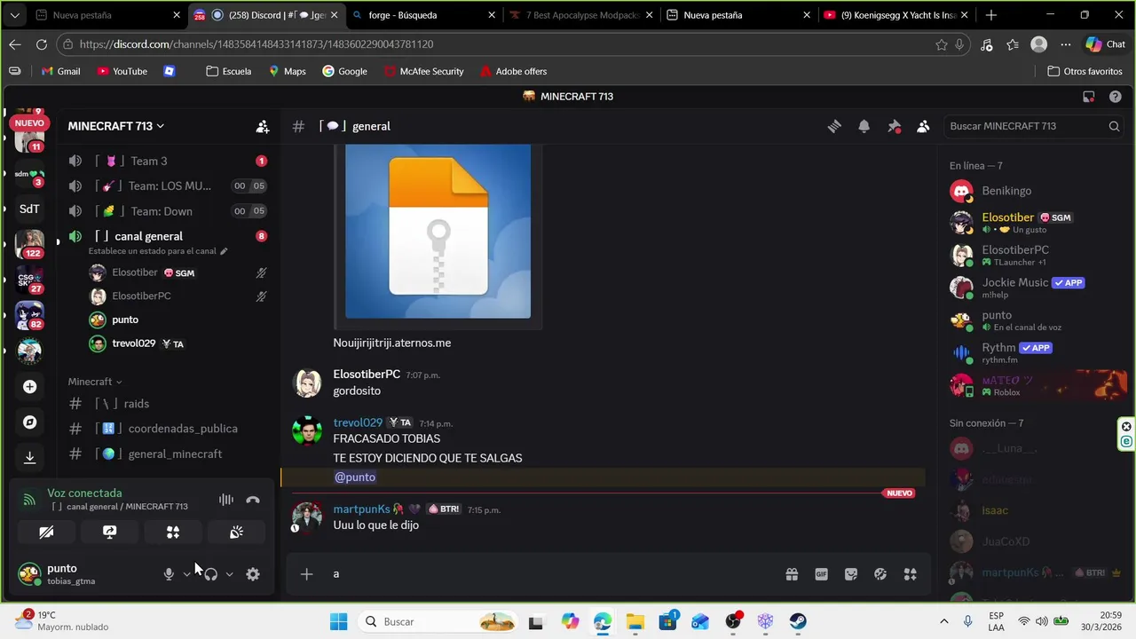
Task: Open the 7 Best Apocalypse Modpacks tab
Action: tap(581, 15)
